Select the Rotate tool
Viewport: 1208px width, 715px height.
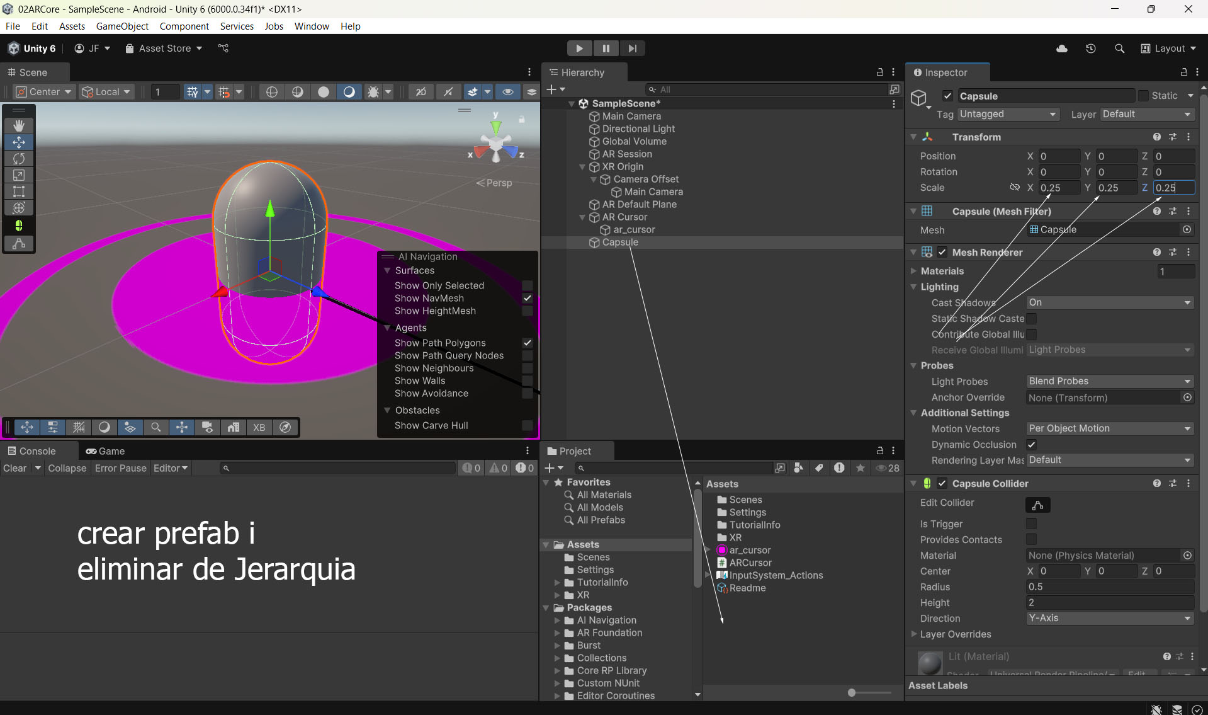coord(19,159)
